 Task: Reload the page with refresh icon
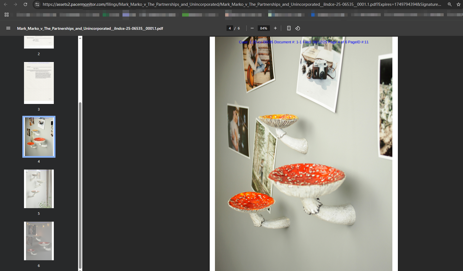pos(25,4)
